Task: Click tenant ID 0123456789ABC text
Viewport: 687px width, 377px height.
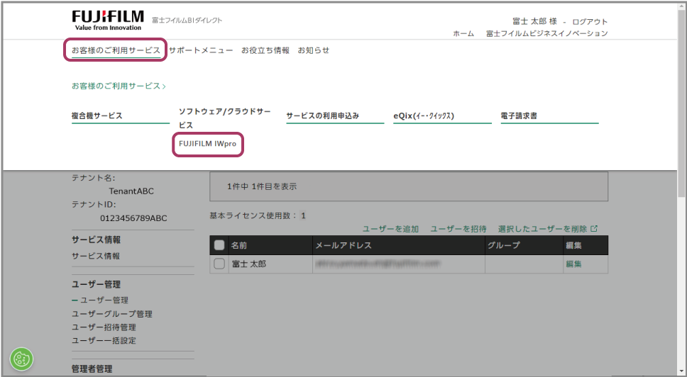Action: 133,218
